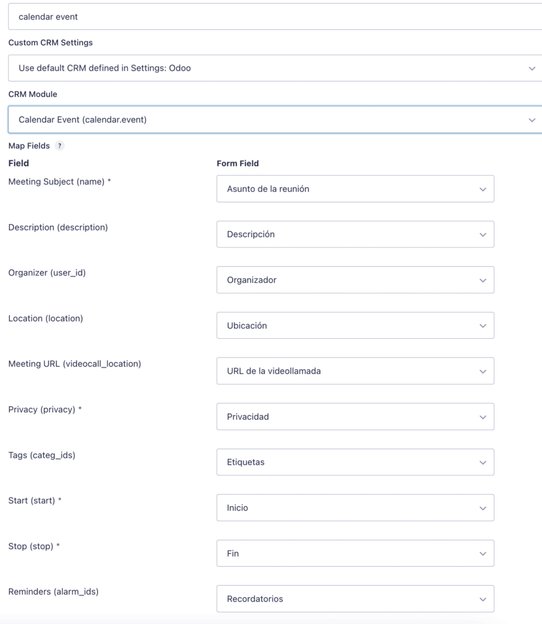Open the Meeting Subject form field dropdown
The image size is (542, 624).
(354, 189)
